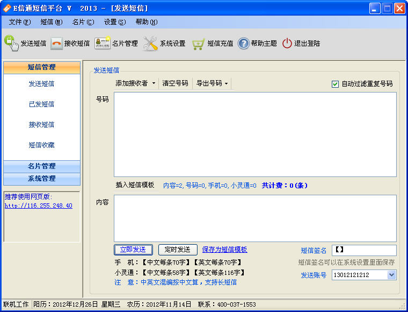408x312 pixels.
Task: Click the 联系：400-037-1553 status text
Action: click(x=227, y=304)
